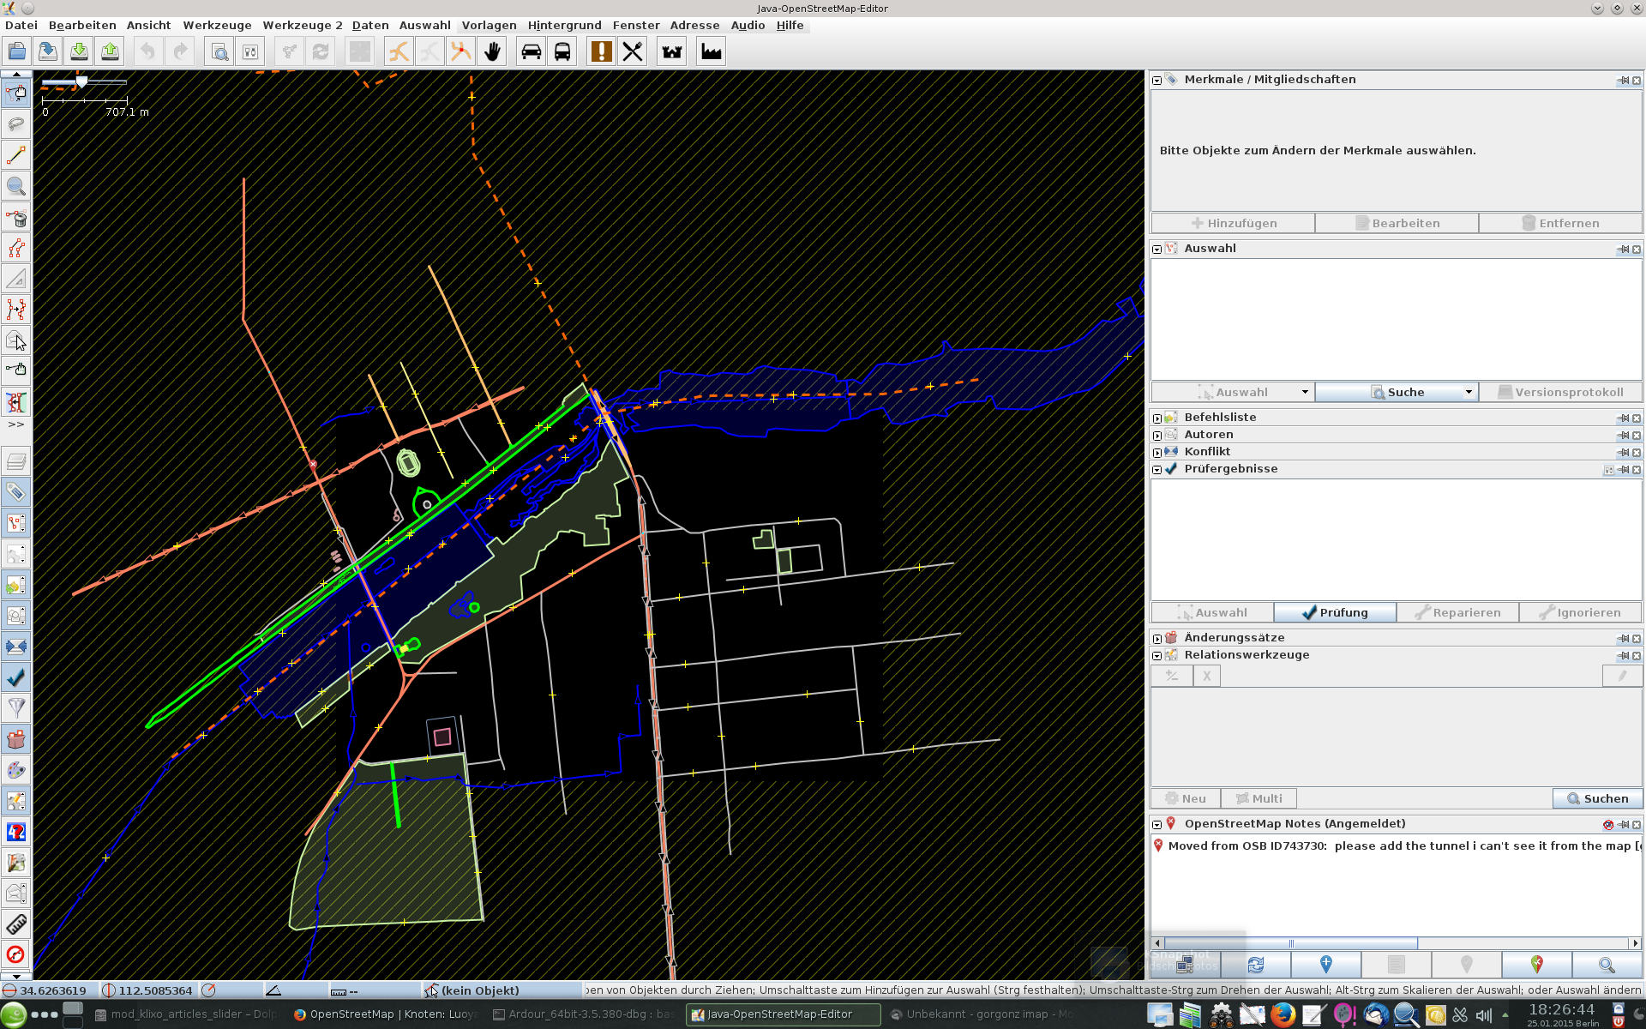Open the Hintergrund menu
Viewport: 1646px width, 1029px height.
pos(564,26)
